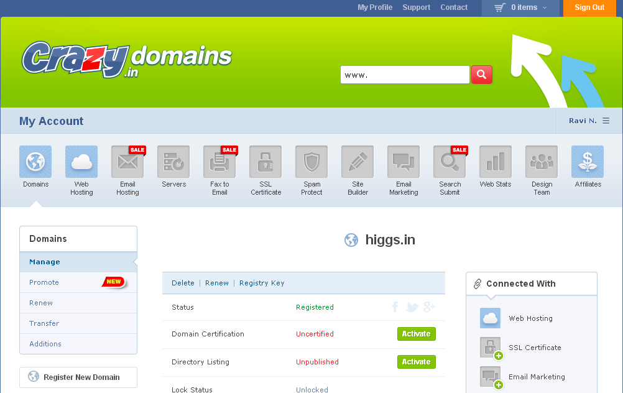This screenshot has width=623, height=393.
Task: Click the Connected With panel heading
Action: tap(521, 284)
